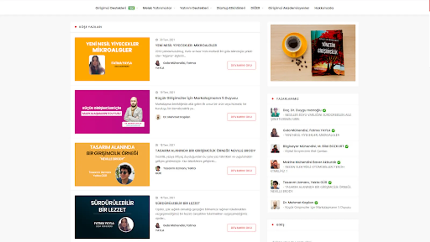
Task: Click the Yazarlarımız section heading
Action: pyautogui.click(x=287, y=99)
